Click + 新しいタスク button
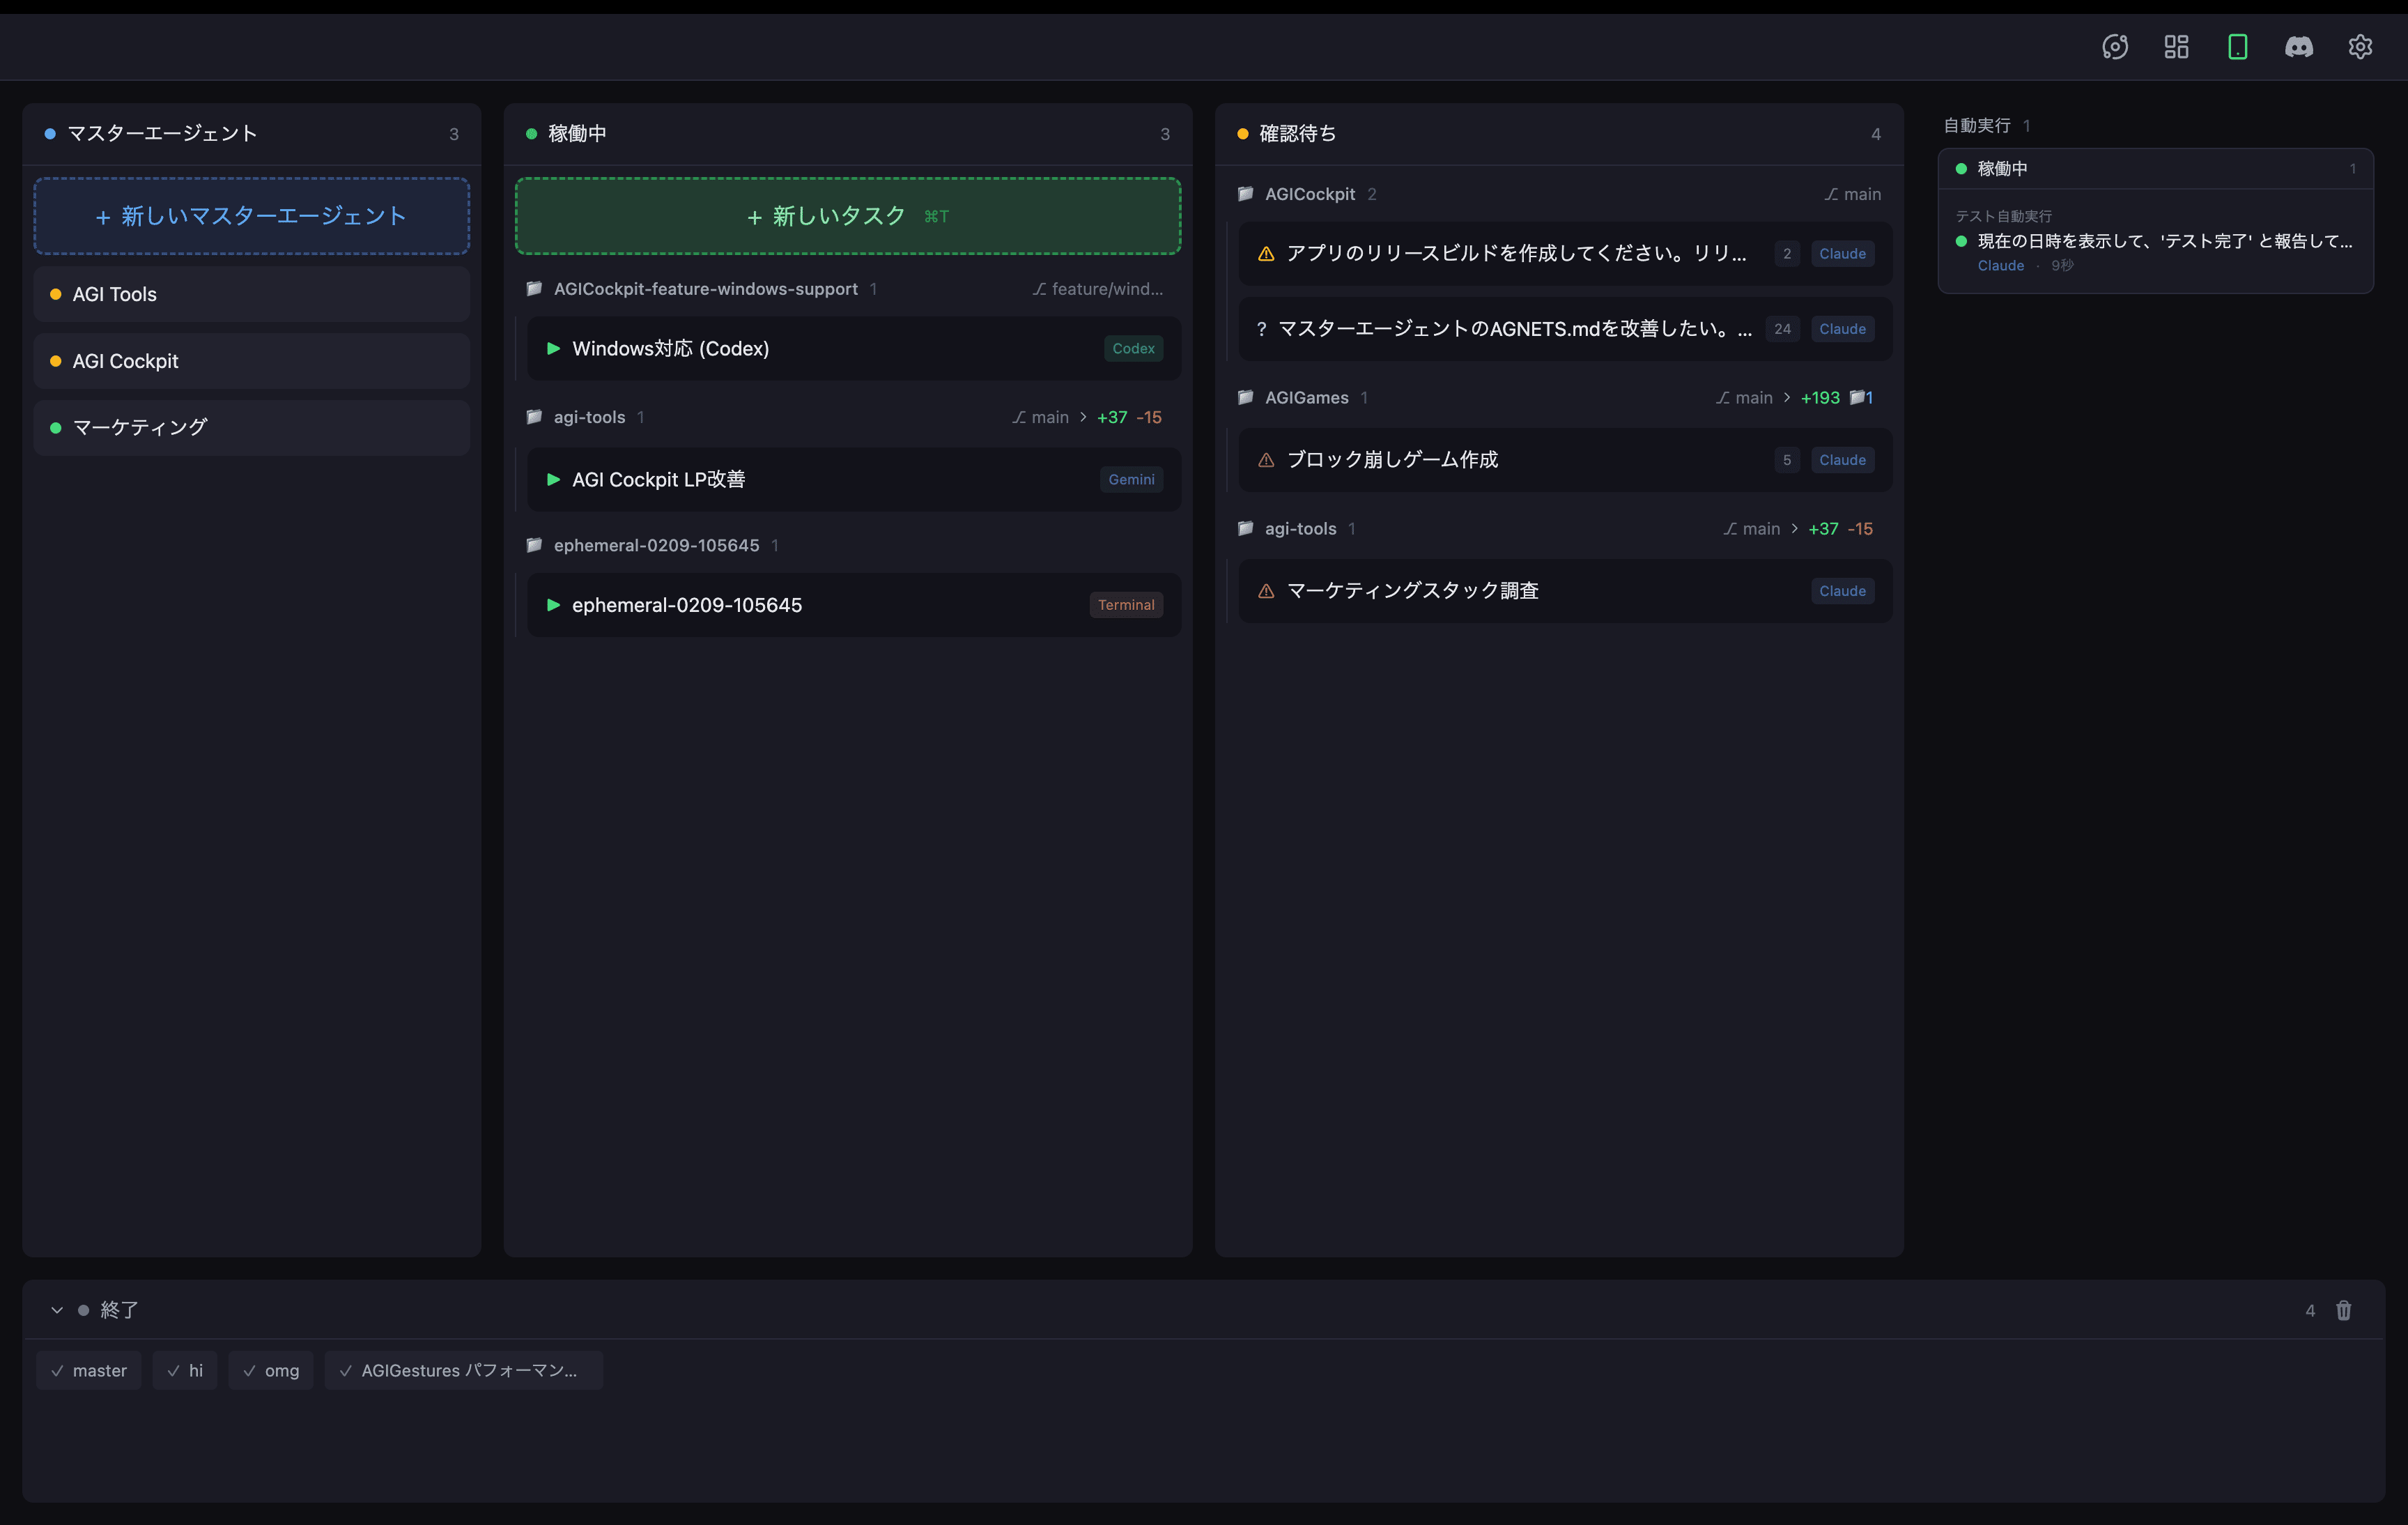Screen dimensions: 2408x1525 (x=847, y=216)
